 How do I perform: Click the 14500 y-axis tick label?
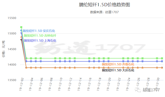click(x=12, y=49)
